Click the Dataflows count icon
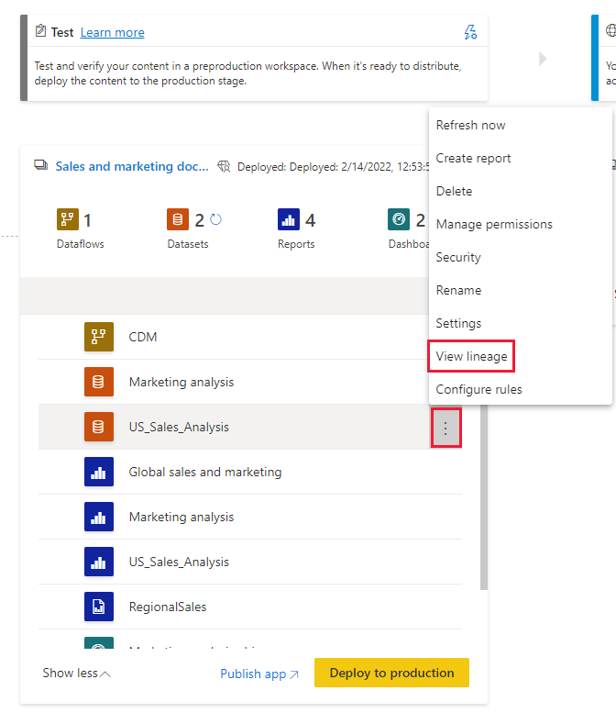This screenshot has width=616, height=713. 67,219
